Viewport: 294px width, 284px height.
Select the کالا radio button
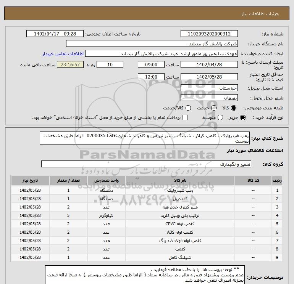pyautogui.click(x=234, y=108)
